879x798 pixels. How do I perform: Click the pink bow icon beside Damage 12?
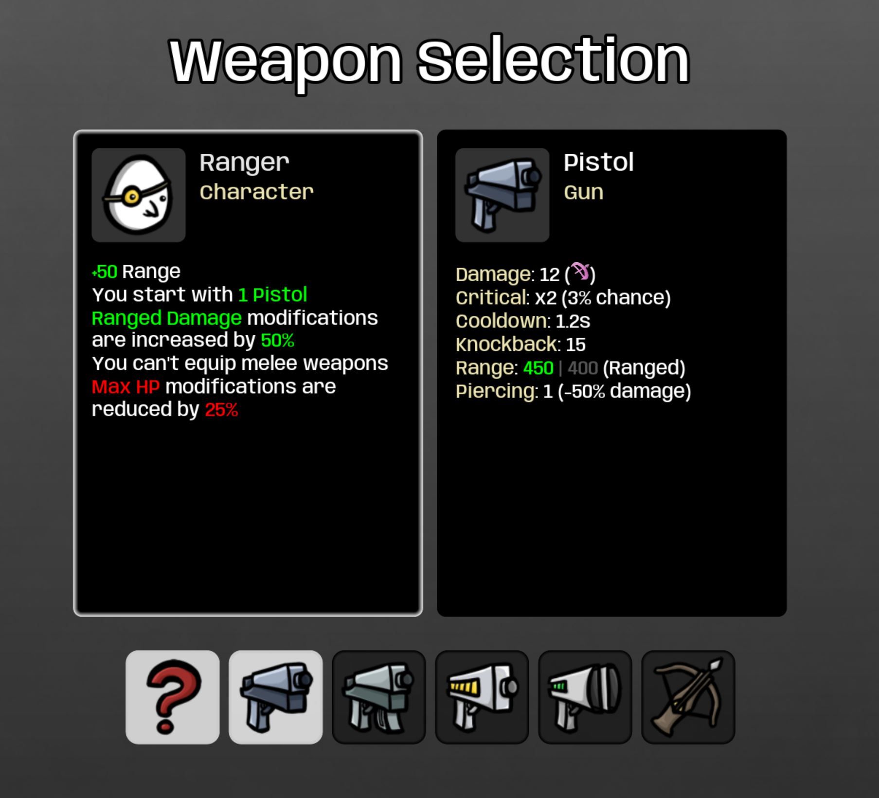click(580, 272)
